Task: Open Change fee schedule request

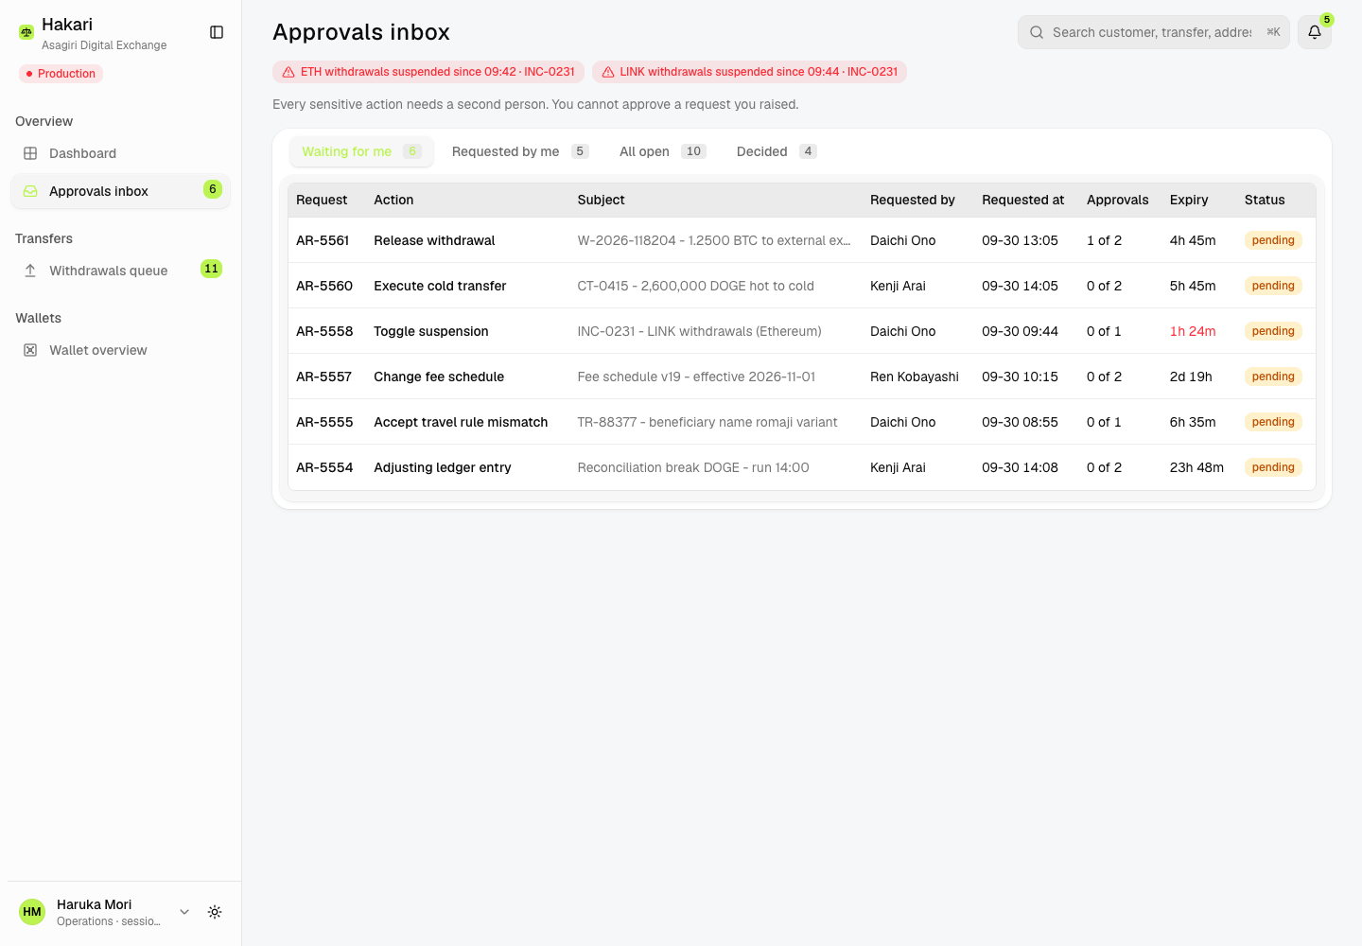Action: [x=802, y=377]
